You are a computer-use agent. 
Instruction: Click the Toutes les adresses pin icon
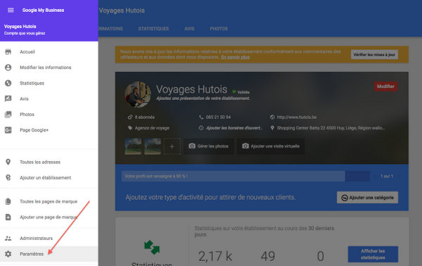[x=8, y=162]
